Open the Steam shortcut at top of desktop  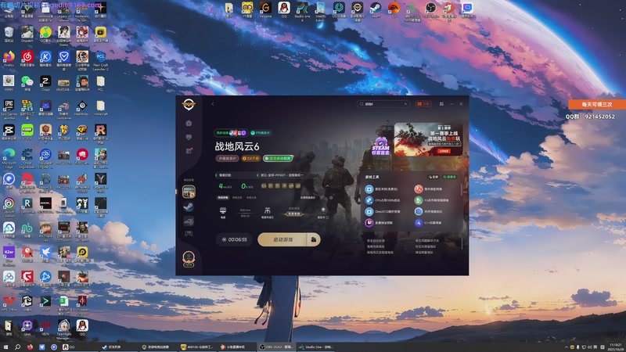(x=376, y=9)
